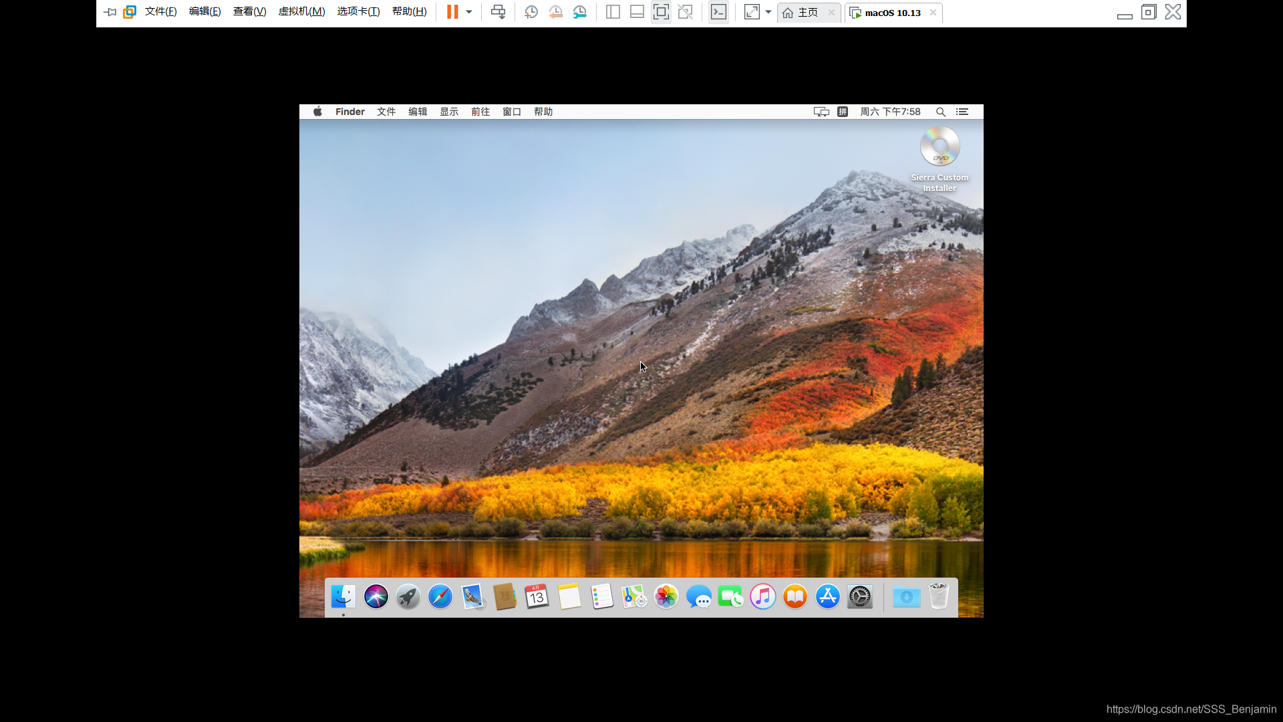Image resolution: width=1283 pixels, height=722 pixels.
Task: Toggle the library sidebar view
Action: pyautogui.click(x=613, y=12)
